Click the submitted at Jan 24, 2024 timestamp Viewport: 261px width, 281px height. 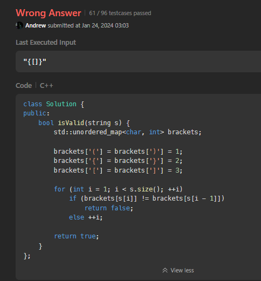[88, 25]
